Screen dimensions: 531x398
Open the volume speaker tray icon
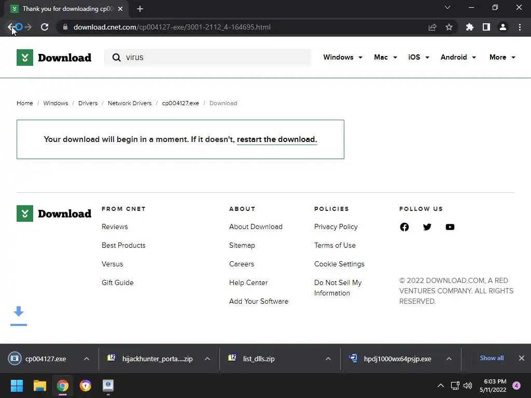[x=468, y=386]
